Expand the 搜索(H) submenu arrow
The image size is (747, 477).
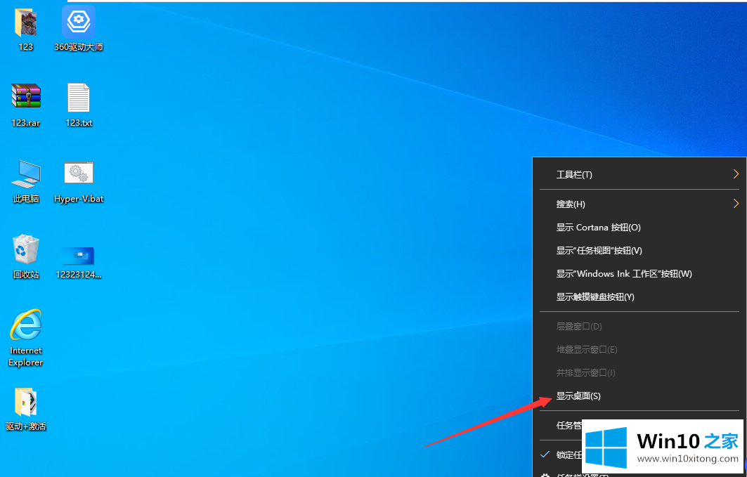(736, 204)
